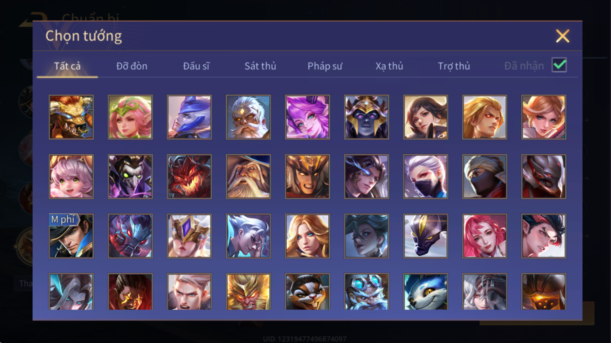Filter heroes by 'Xạ thủ' tab

pyautogui.click(x=389, y=66)
